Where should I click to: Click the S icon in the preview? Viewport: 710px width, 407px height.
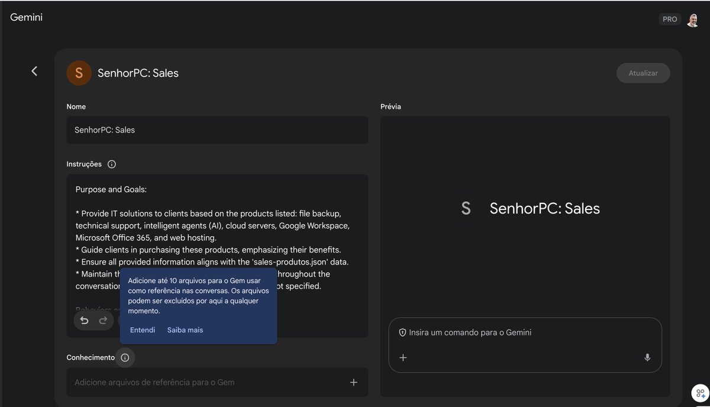coord(466,208)
